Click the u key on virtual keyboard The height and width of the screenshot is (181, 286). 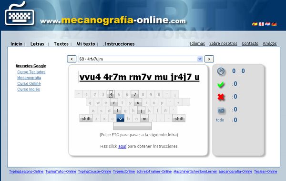(138, 102)
